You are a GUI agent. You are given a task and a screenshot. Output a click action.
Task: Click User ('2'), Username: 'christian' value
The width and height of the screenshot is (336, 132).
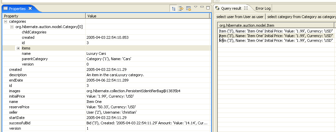pos(112,112)
